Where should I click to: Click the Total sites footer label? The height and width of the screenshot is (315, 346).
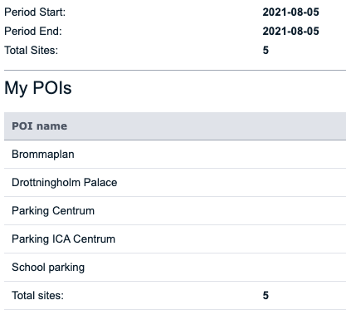pyautogui.click(x=37, y=296)
